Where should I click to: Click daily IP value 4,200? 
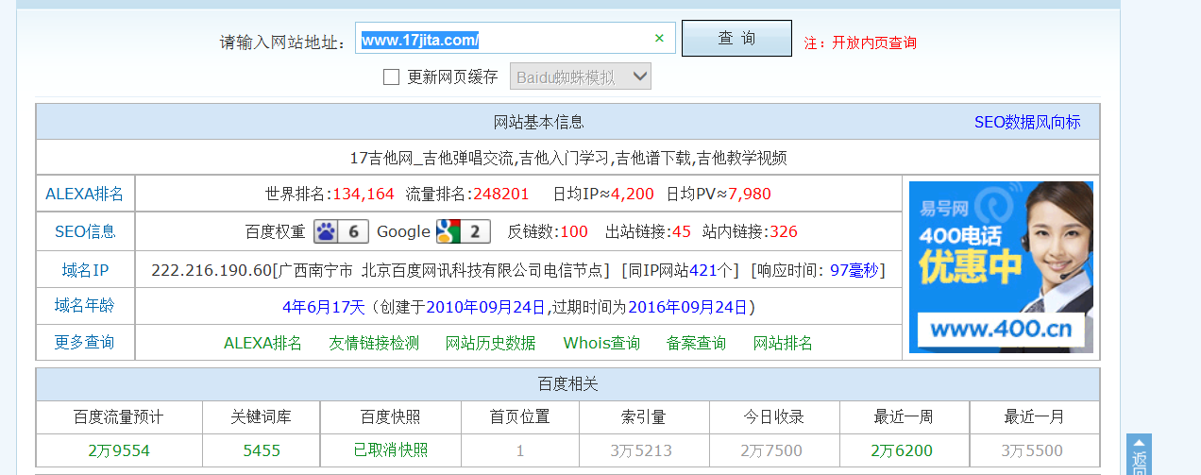633,195
